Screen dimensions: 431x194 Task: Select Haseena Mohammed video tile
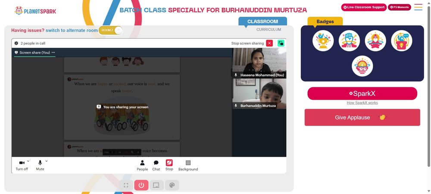pyautogui.click(x=259, y=63)
